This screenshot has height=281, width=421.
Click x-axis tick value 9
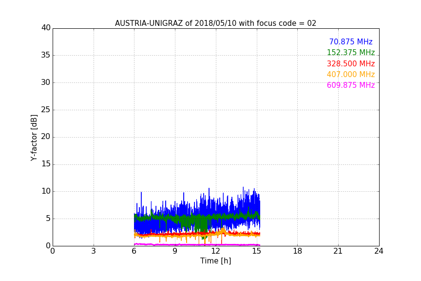pyautogui.click(x=175, y=251)
